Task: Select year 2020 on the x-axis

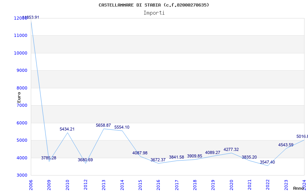Action: tap(231, 184)
